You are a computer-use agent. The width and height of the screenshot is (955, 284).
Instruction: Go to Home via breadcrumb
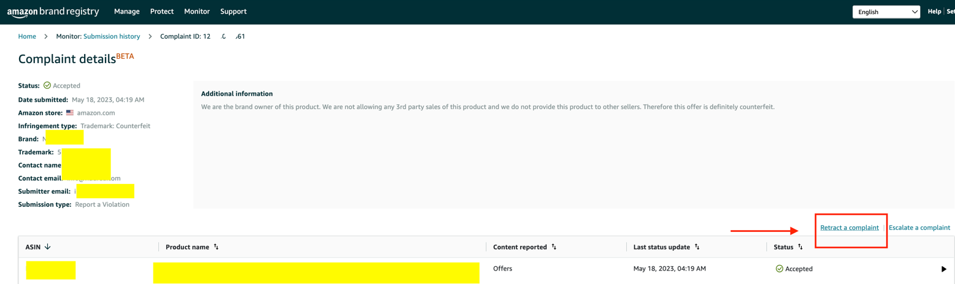[27, 36]
